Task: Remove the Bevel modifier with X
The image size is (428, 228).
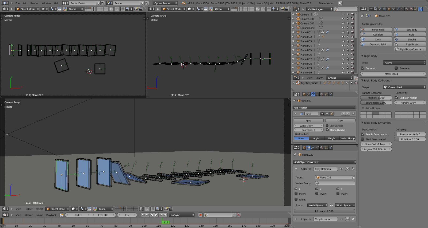Action: [x=353, y=114]
